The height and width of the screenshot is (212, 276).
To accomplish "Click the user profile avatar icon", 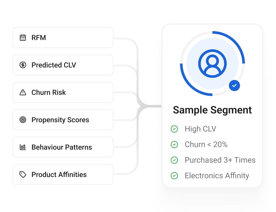I will point(212,63).
